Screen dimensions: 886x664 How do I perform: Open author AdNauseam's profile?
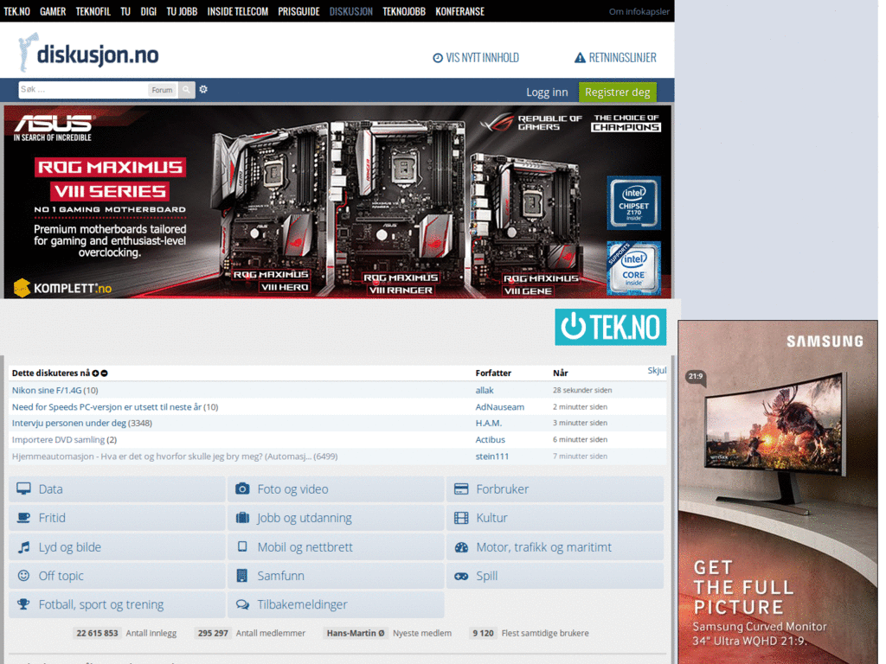[499, 406]
